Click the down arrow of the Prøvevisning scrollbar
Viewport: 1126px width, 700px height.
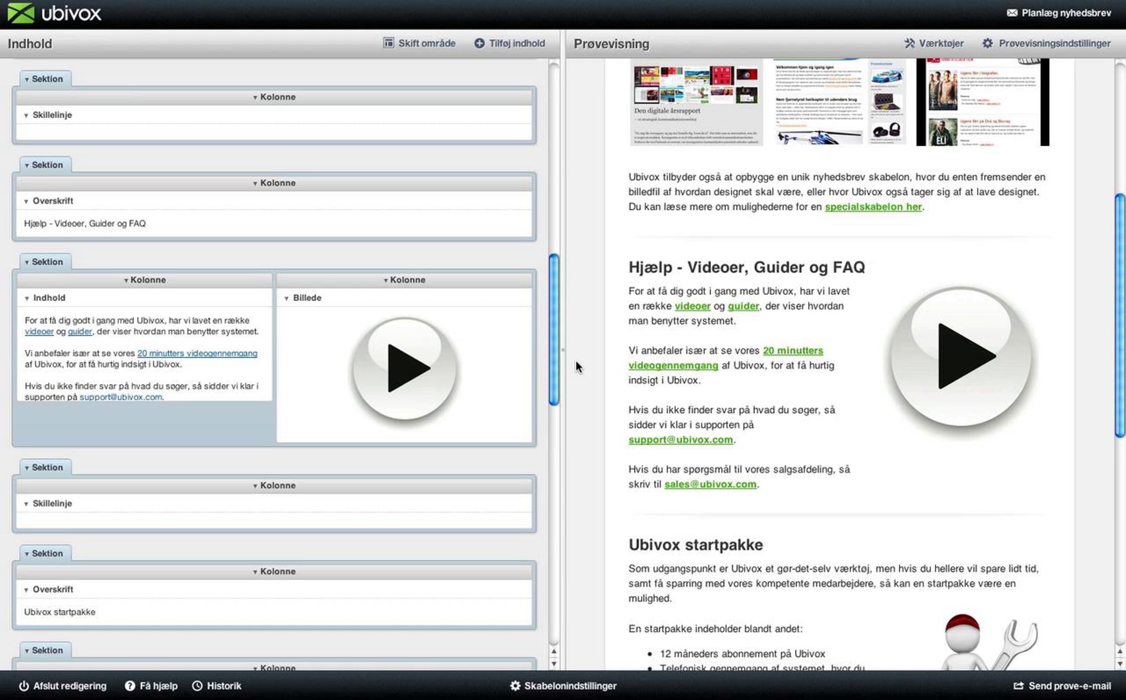click(1120, 663)
